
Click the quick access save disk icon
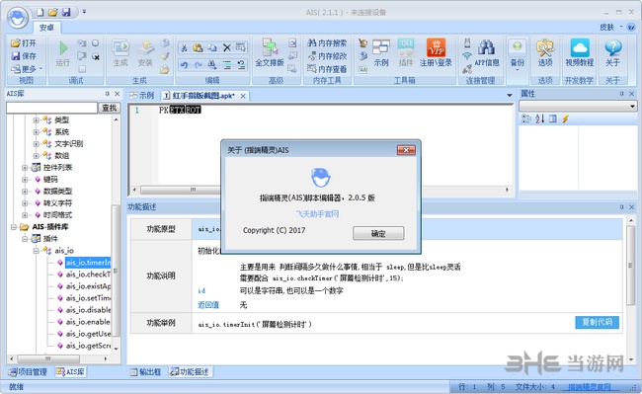[66, 12]
